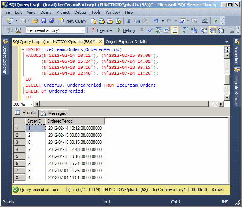Show the Template Browser side panel
Image resolution: width=242 pixels, height=207 pixels.
pyautogui.click(x=236, y=87)
